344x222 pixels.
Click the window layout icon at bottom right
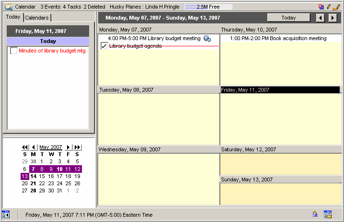click(328, 214)
